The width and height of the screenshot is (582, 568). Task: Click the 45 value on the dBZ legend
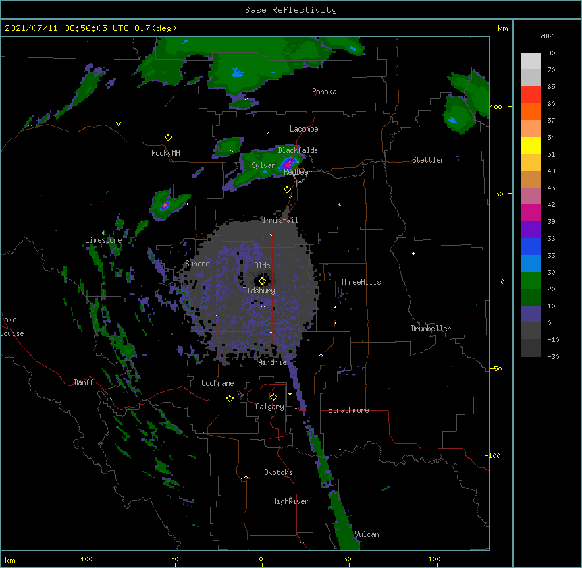pyautogui.click(x=551, y=188)
